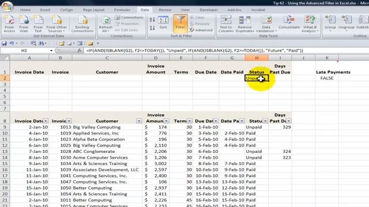The image size is (369, 207).
Task: Reapply the filter
Action: click(200, 24)
